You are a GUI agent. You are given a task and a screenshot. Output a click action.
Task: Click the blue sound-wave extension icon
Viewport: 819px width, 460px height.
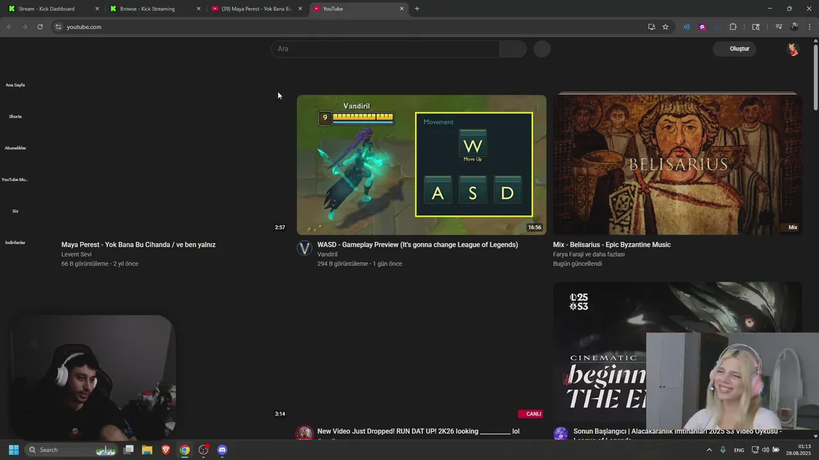[x=687, y=27]
